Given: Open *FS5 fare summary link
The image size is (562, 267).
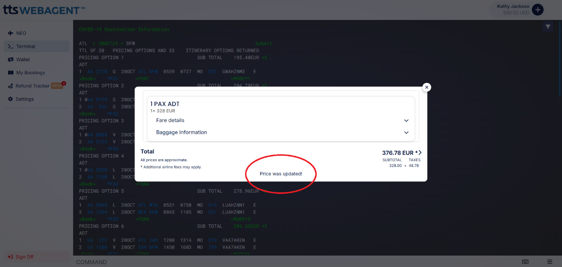Looking at the screenshot, I should click(x=112, y=219).
